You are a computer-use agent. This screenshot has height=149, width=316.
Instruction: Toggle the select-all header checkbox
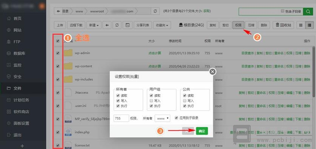[58, 41]
